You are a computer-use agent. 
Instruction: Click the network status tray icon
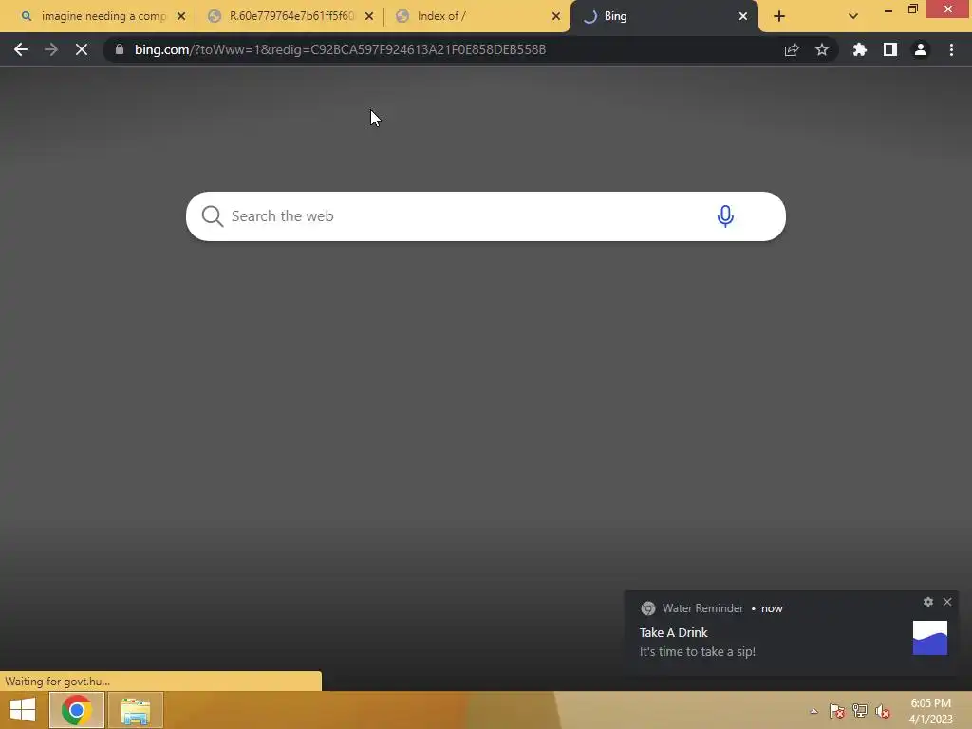tap(860, 711)
